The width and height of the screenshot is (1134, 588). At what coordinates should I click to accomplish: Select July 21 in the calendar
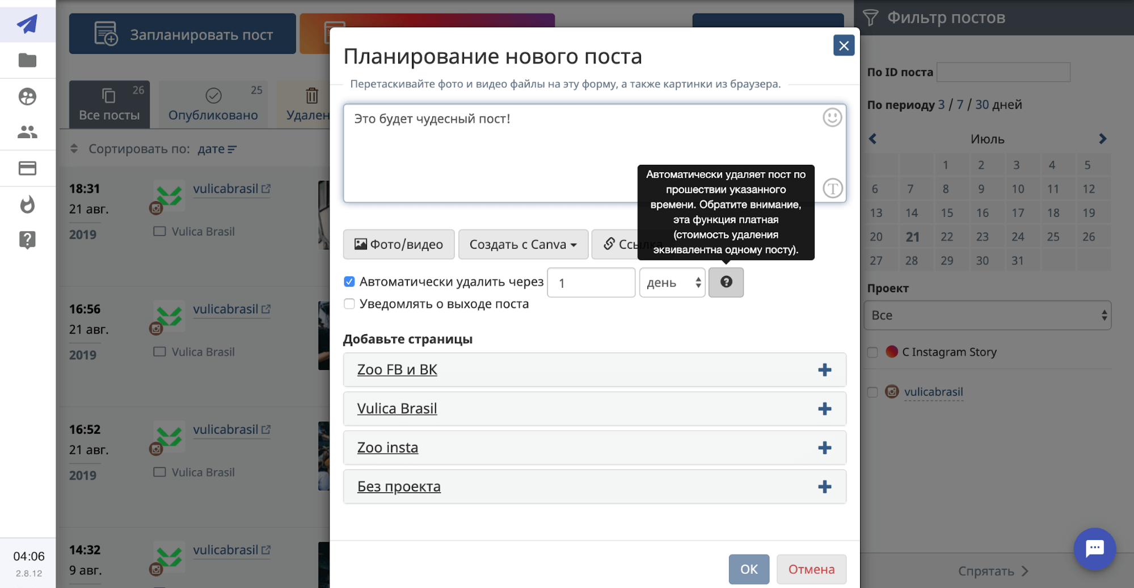(912, 237)
